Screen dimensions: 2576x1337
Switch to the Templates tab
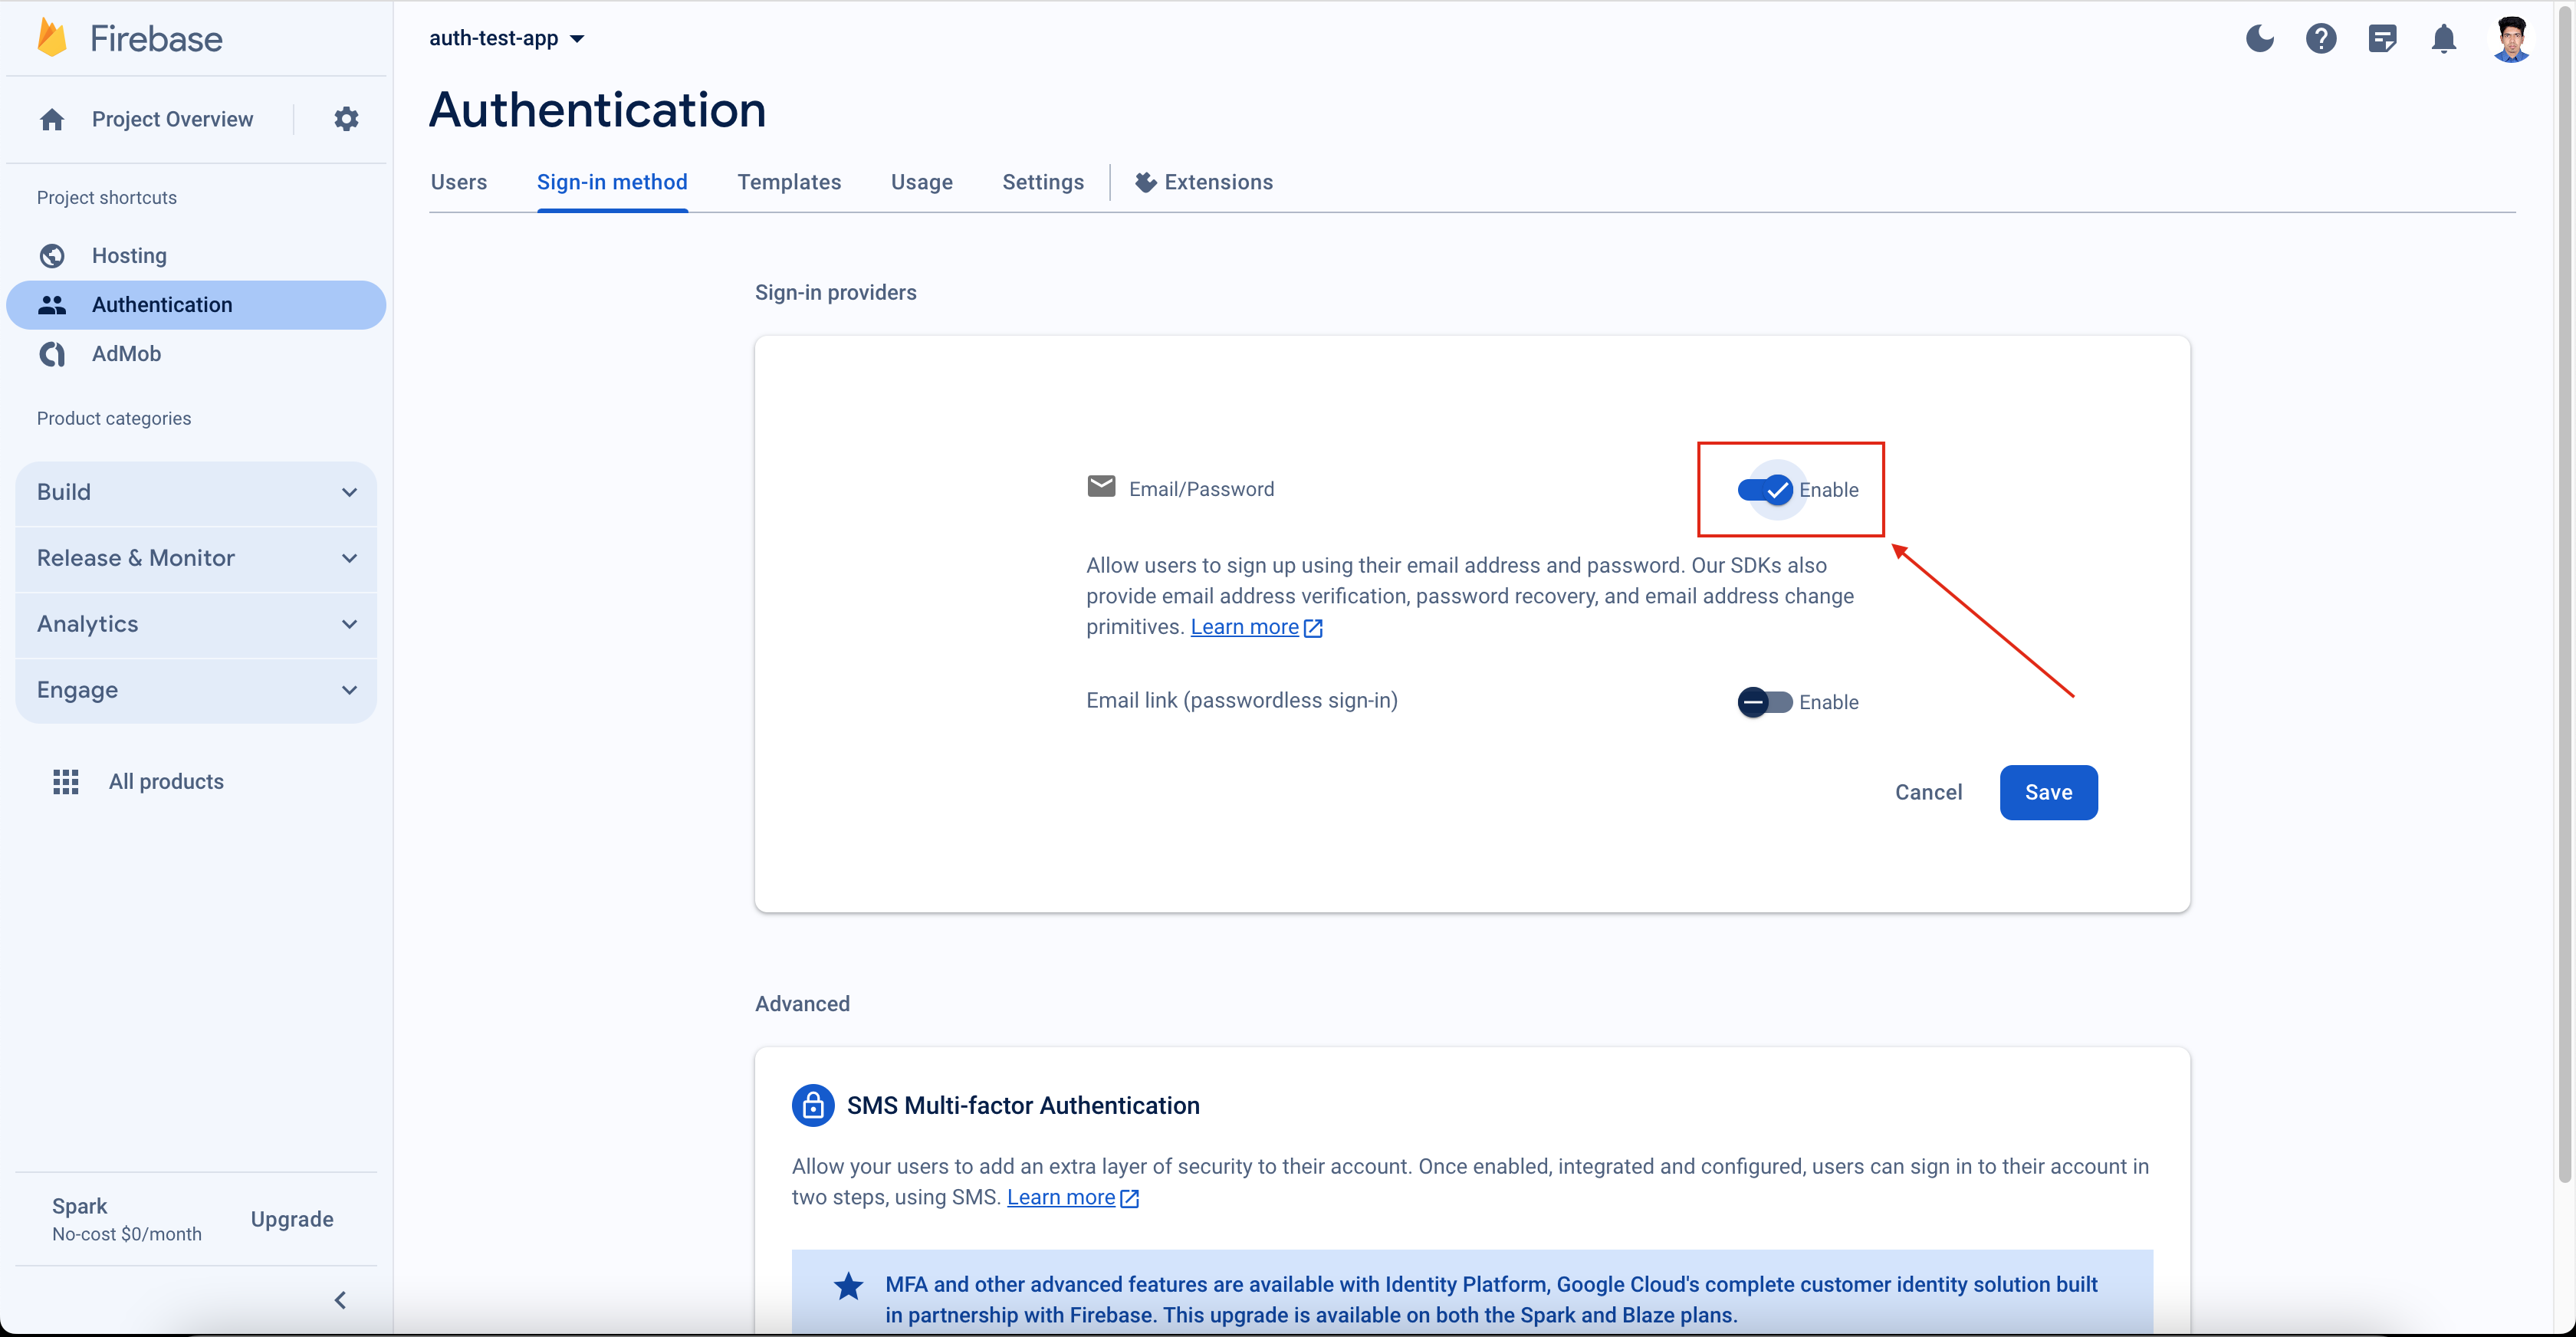(x=789, y=182)
